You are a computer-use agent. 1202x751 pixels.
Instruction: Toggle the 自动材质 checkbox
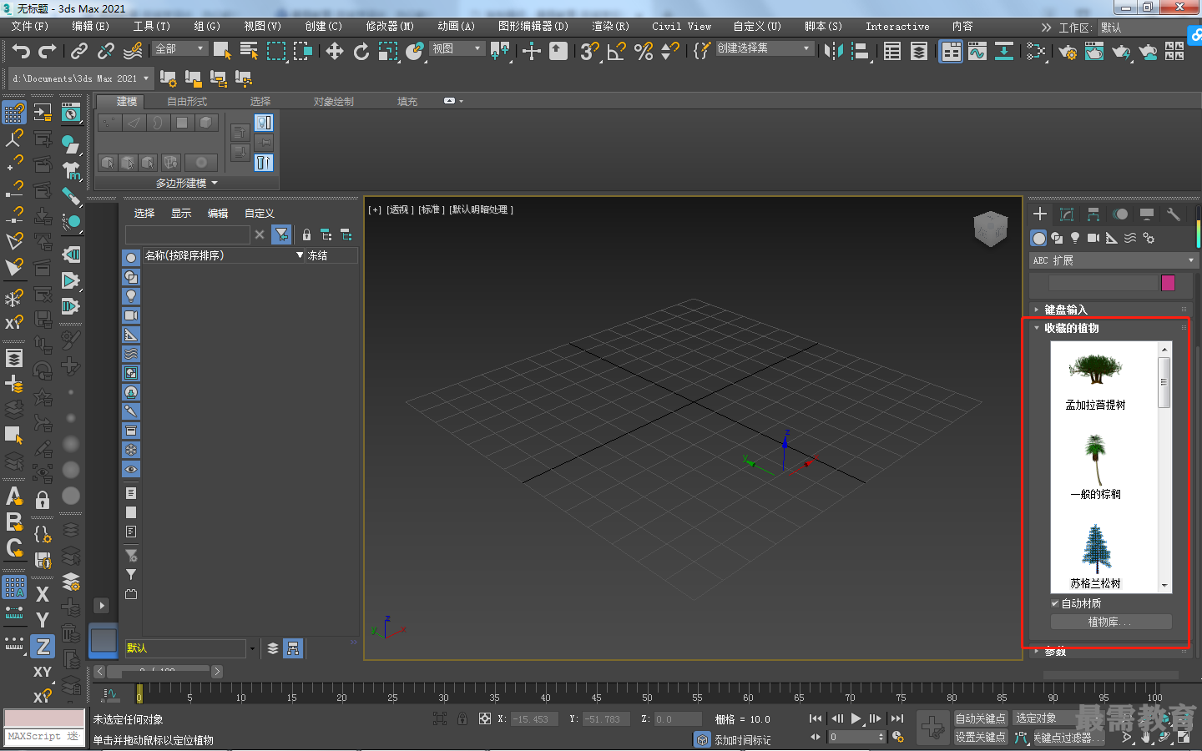(x=1055, y=603)
